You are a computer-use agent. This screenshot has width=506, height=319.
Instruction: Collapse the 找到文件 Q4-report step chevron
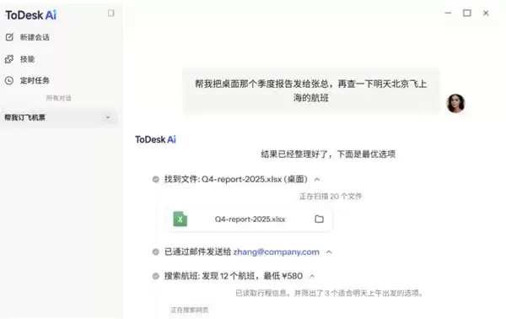coord(317,180)
